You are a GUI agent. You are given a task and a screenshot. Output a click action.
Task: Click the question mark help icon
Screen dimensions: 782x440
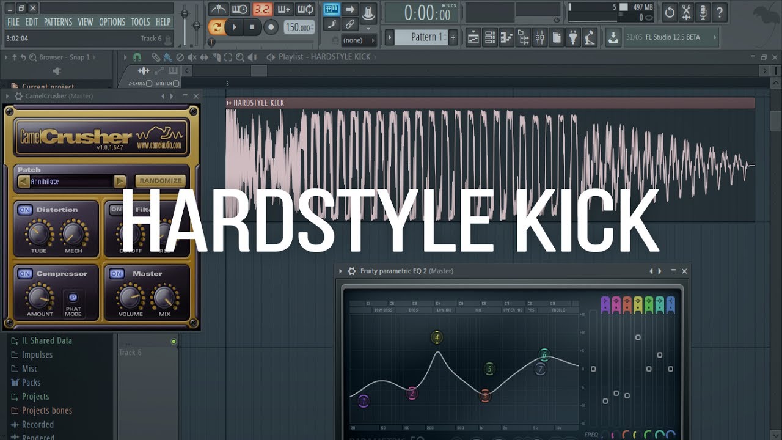pos(720,12)
